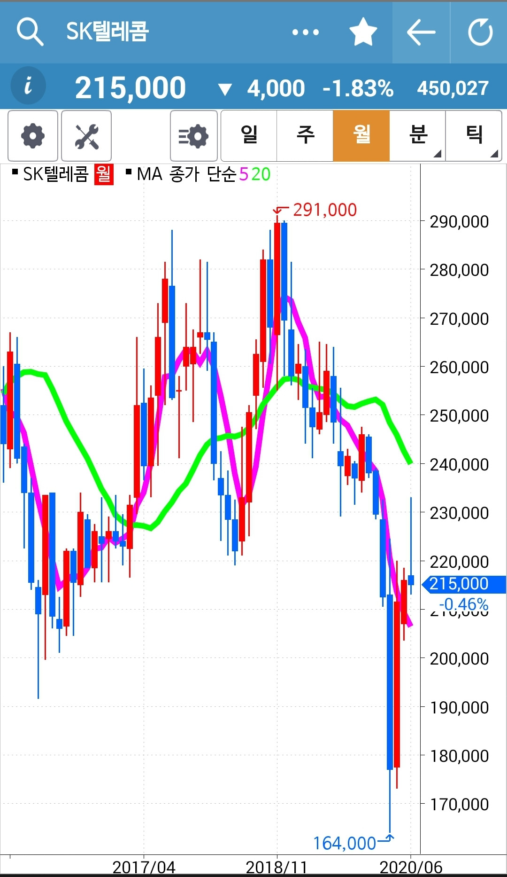Tap the -0.46% axis label
The image size is (507, 877).
tap(464, 604)
